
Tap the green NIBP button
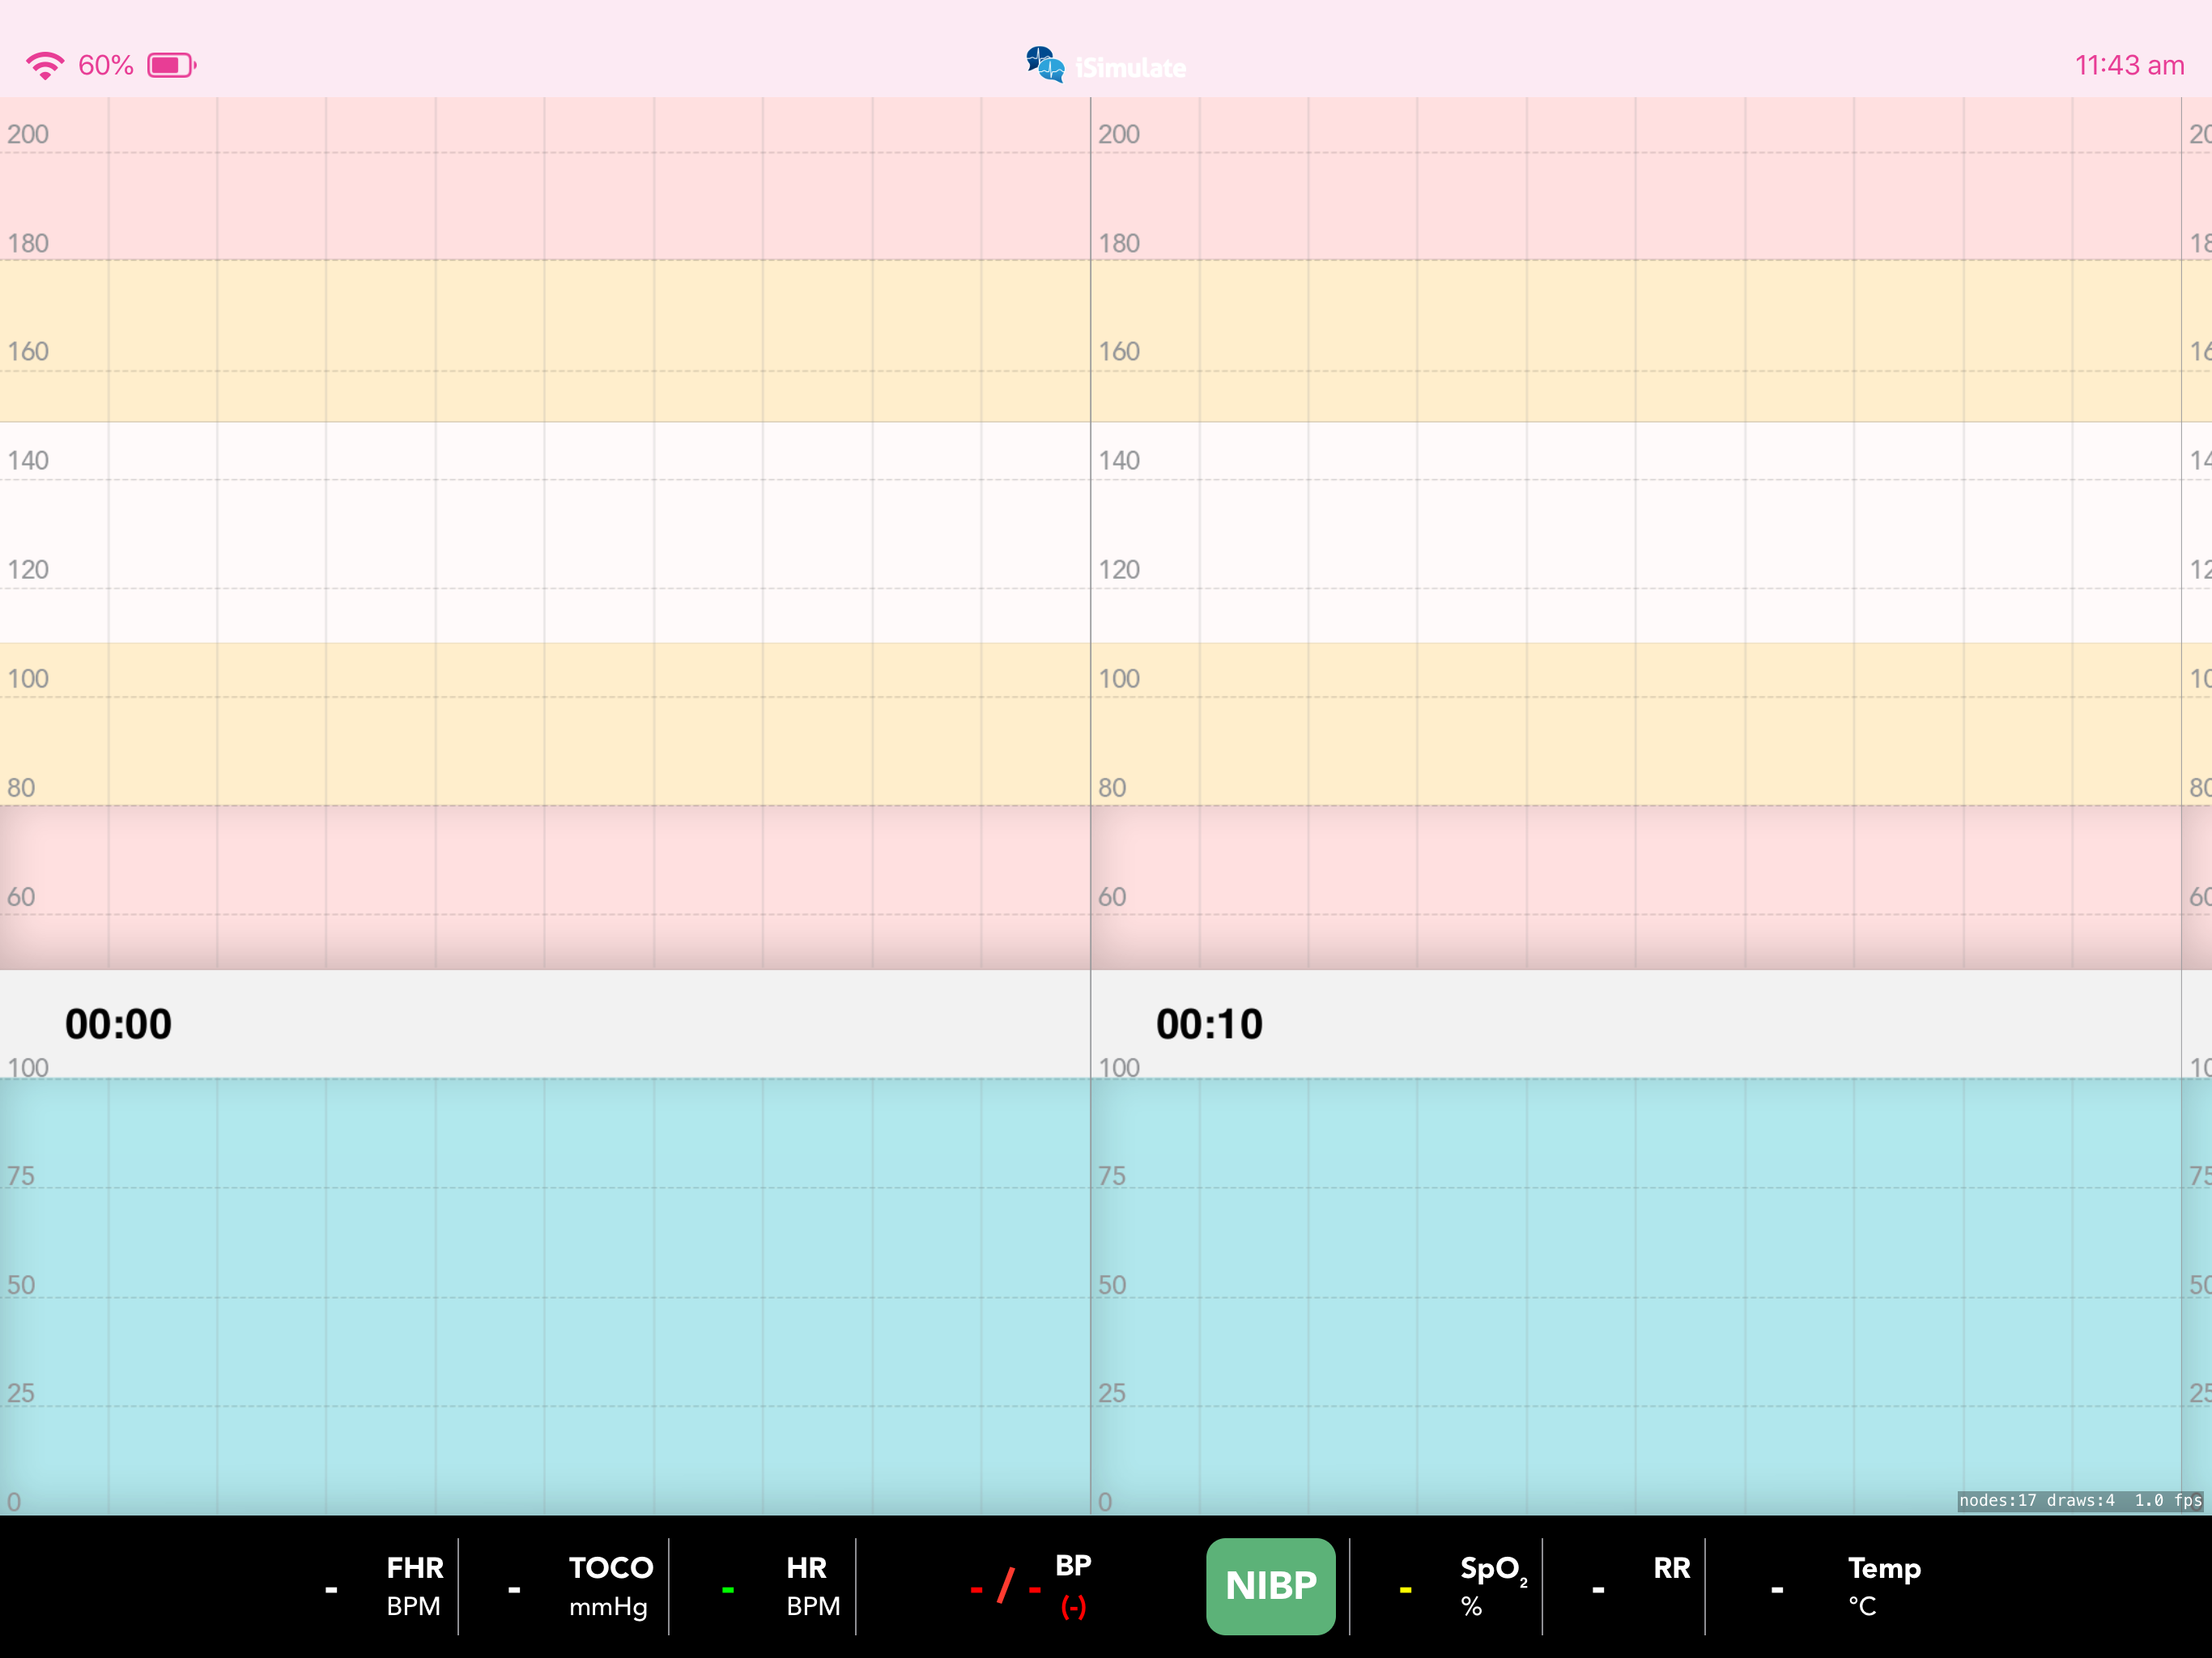click(1270, 1586)
